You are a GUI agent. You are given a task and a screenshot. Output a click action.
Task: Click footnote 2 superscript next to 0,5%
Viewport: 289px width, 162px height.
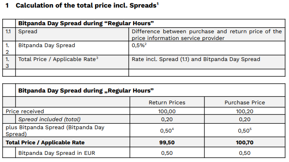[x=146, y=44]
